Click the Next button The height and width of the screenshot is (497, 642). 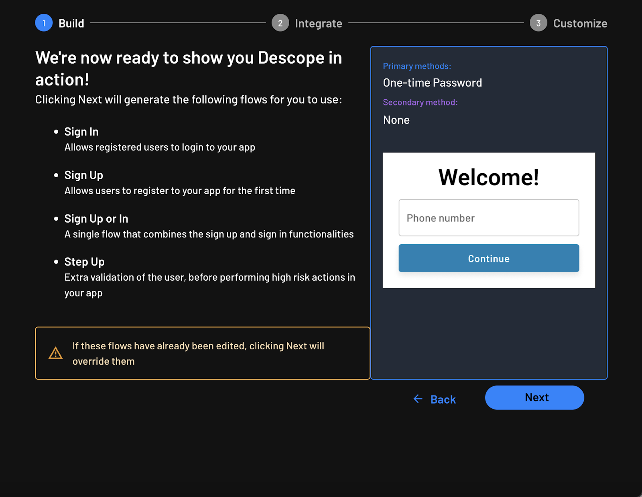click(534, 398)
